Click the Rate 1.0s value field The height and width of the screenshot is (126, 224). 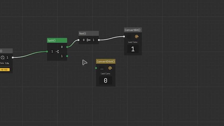pos(7,63)
